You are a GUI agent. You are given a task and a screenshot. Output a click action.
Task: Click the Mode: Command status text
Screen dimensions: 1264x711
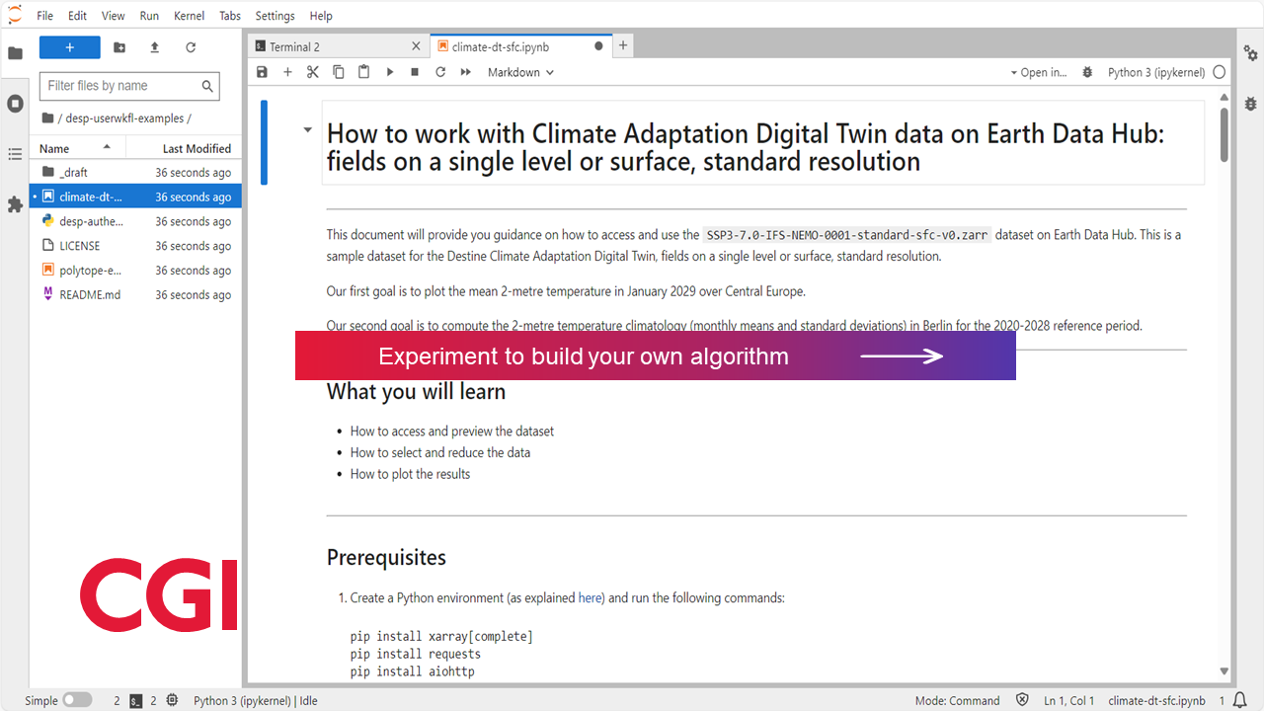coord(957,700)
